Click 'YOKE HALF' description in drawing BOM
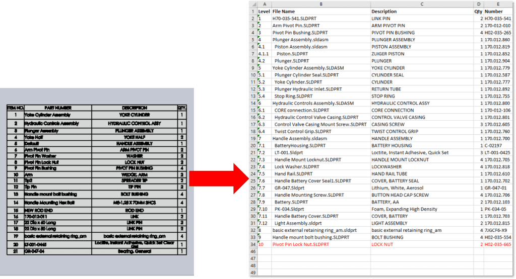 coord(134,138)
